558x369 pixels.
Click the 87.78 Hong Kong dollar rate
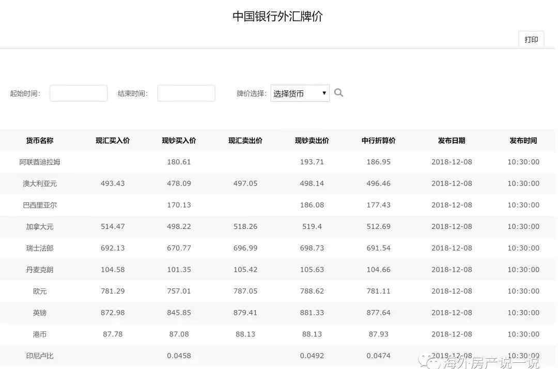click(x=113, y=334)
